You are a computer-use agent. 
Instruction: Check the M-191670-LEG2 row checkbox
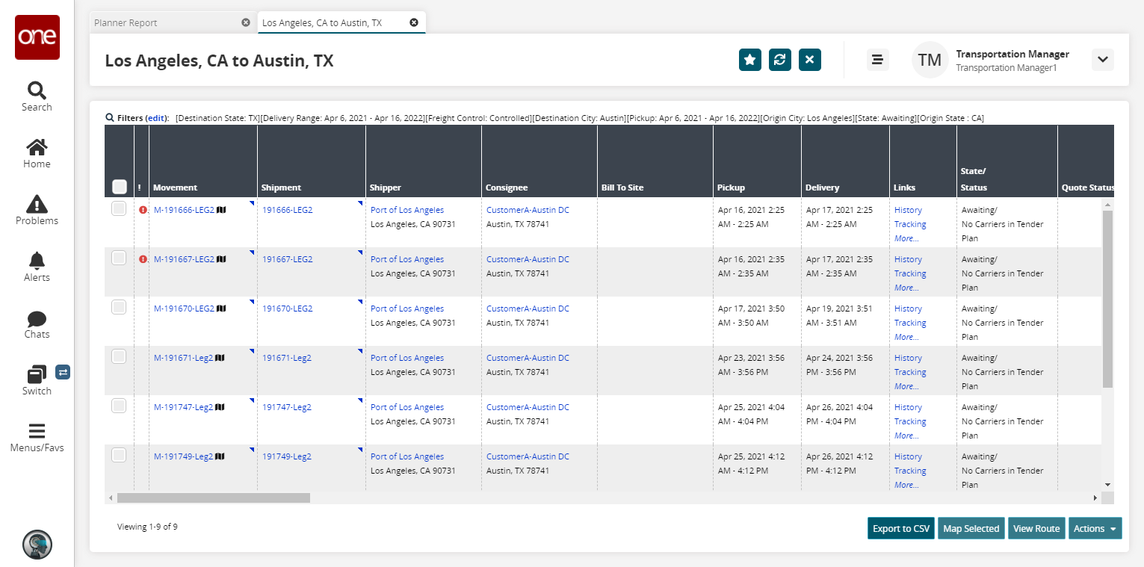click(119, 307)
